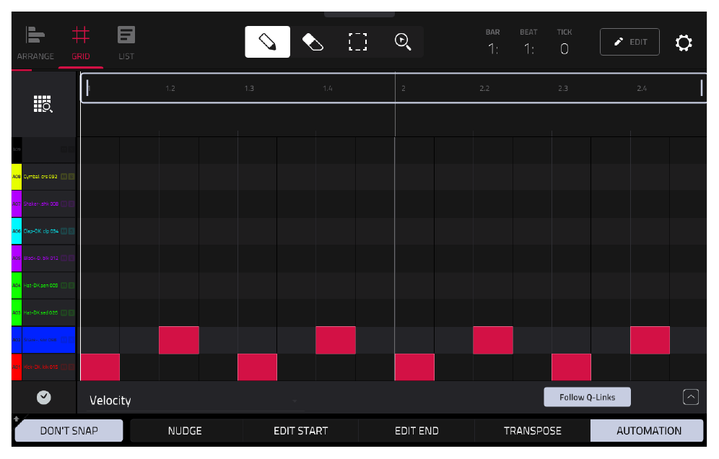This screenshot has height=459, width=719.
Task: Open the settings gear menu
Action: (683, 43)
